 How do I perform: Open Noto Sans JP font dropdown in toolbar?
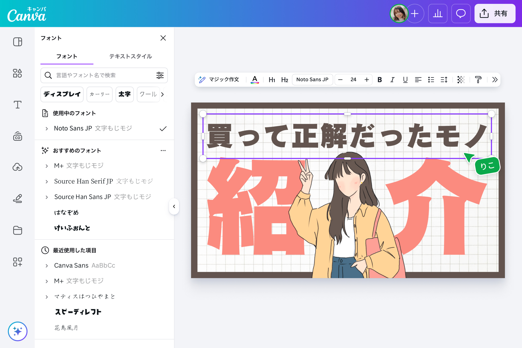tap(313, 80)
